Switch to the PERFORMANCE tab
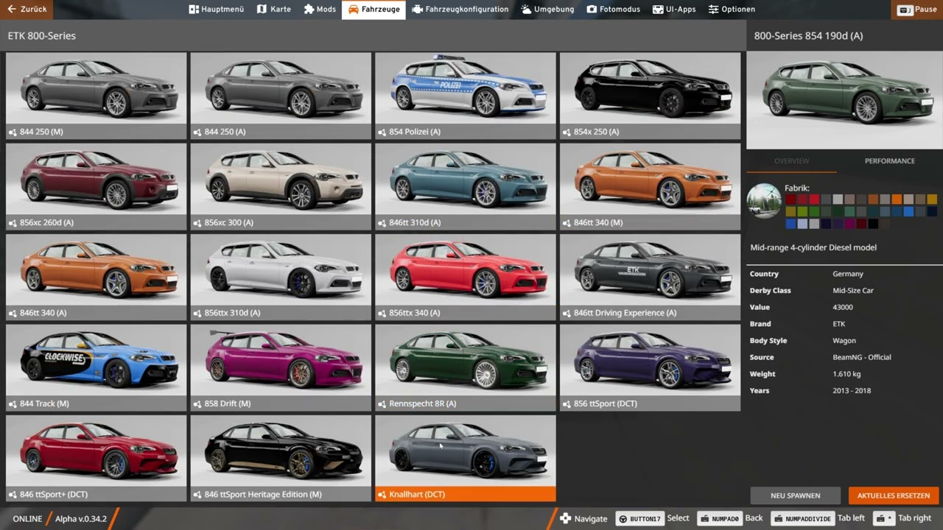Image resolution: width=943 pixels, height=530 pixels. tap(889, 161)
